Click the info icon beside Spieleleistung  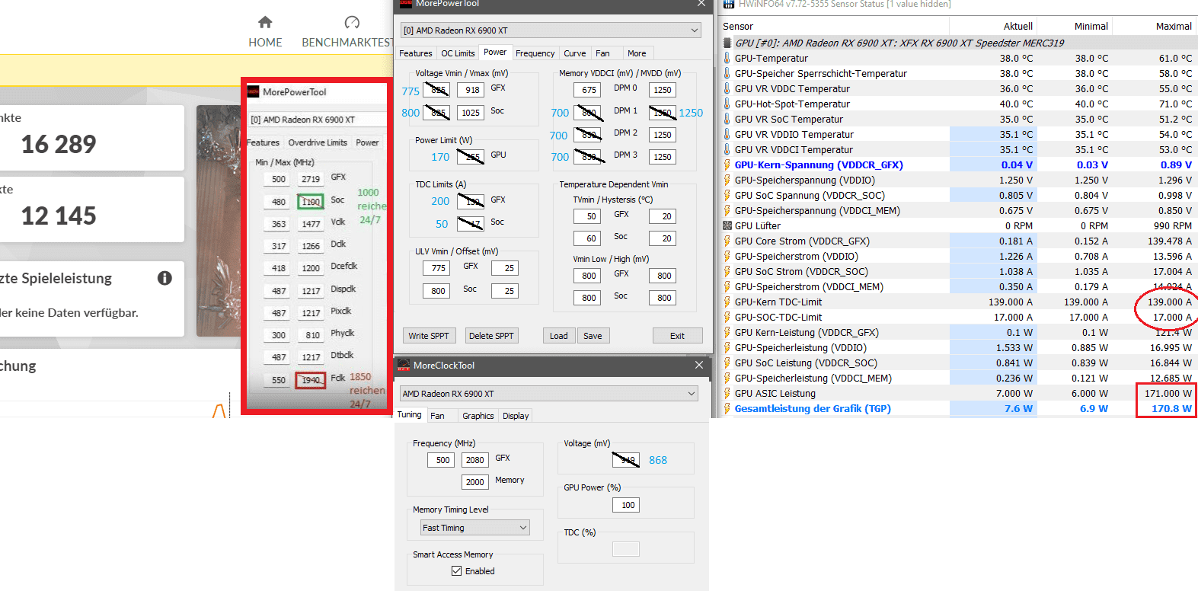(165, 278)
